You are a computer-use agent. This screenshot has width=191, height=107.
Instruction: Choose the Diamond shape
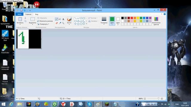click(76, 24)
